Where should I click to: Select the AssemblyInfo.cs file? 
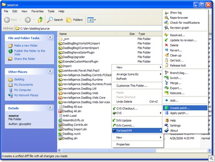point(71,120)
